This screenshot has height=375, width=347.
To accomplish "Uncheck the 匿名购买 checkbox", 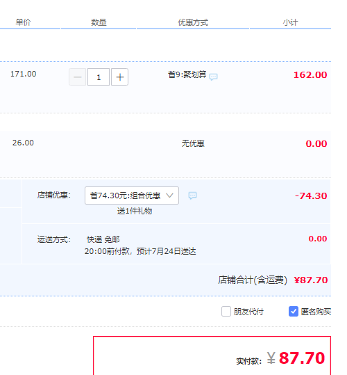I will click(x=294, y=312).
